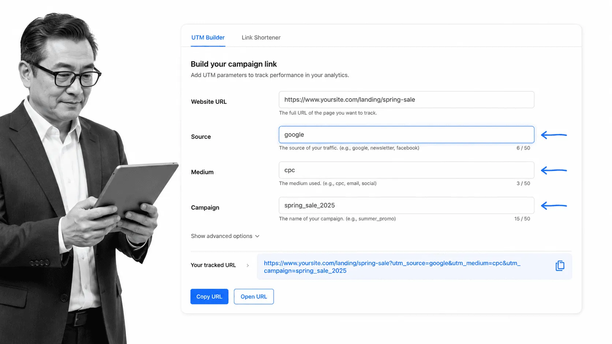Click the Website URL label
This screenshot has height=344, width=612.
tap(209, 102)
